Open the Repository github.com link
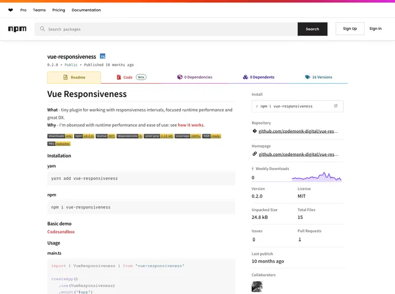 point(299,131)
